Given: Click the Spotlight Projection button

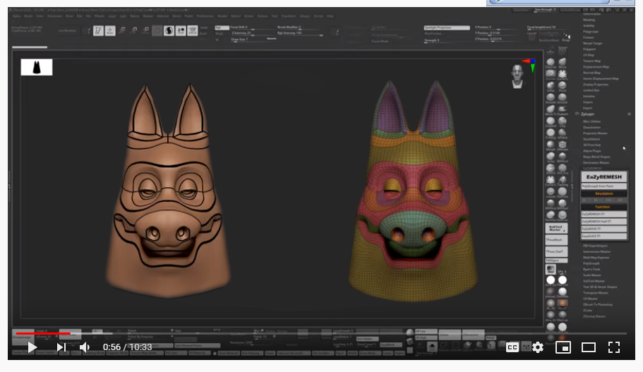Looking at the screenshot, I should click(447, 28).
